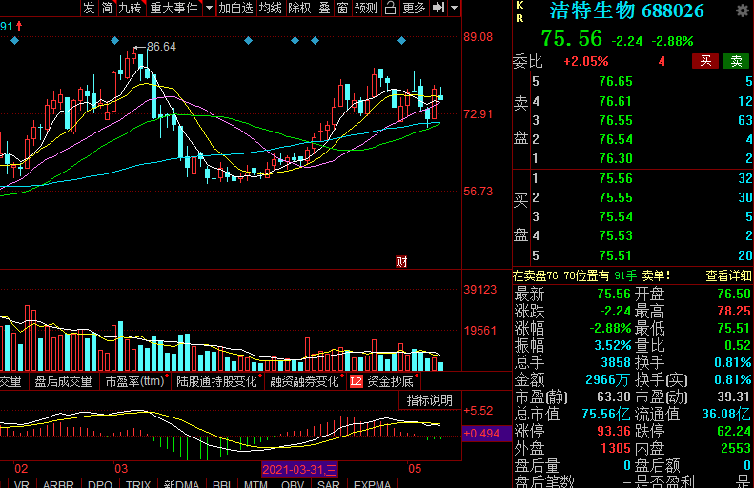754x488 pixels.
Task: Click the settings gear in quote panel
Action: 743,11
